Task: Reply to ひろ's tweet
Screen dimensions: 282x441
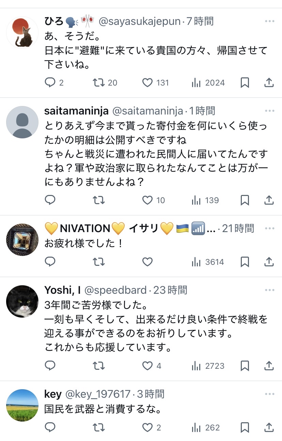Action: [50, 82]
